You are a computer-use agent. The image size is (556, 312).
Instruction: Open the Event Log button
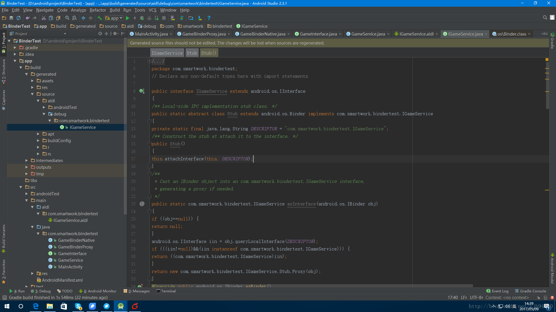[x=497, y=291]
